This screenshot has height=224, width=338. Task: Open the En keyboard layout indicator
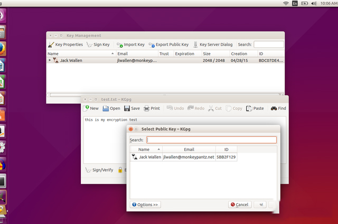(x=295, y=3)
